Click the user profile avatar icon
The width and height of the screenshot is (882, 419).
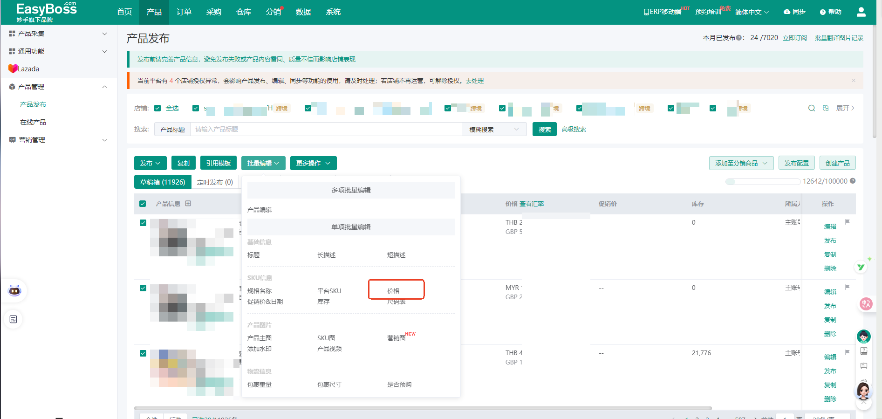[861, 12]
